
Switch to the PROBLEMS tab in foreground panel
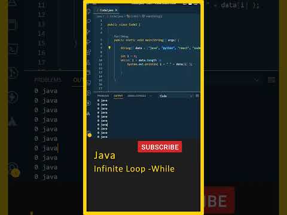[x=103, y=96]
